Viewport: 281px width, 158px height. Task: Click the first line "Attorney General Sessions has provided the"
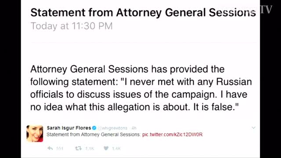point(127,69)
